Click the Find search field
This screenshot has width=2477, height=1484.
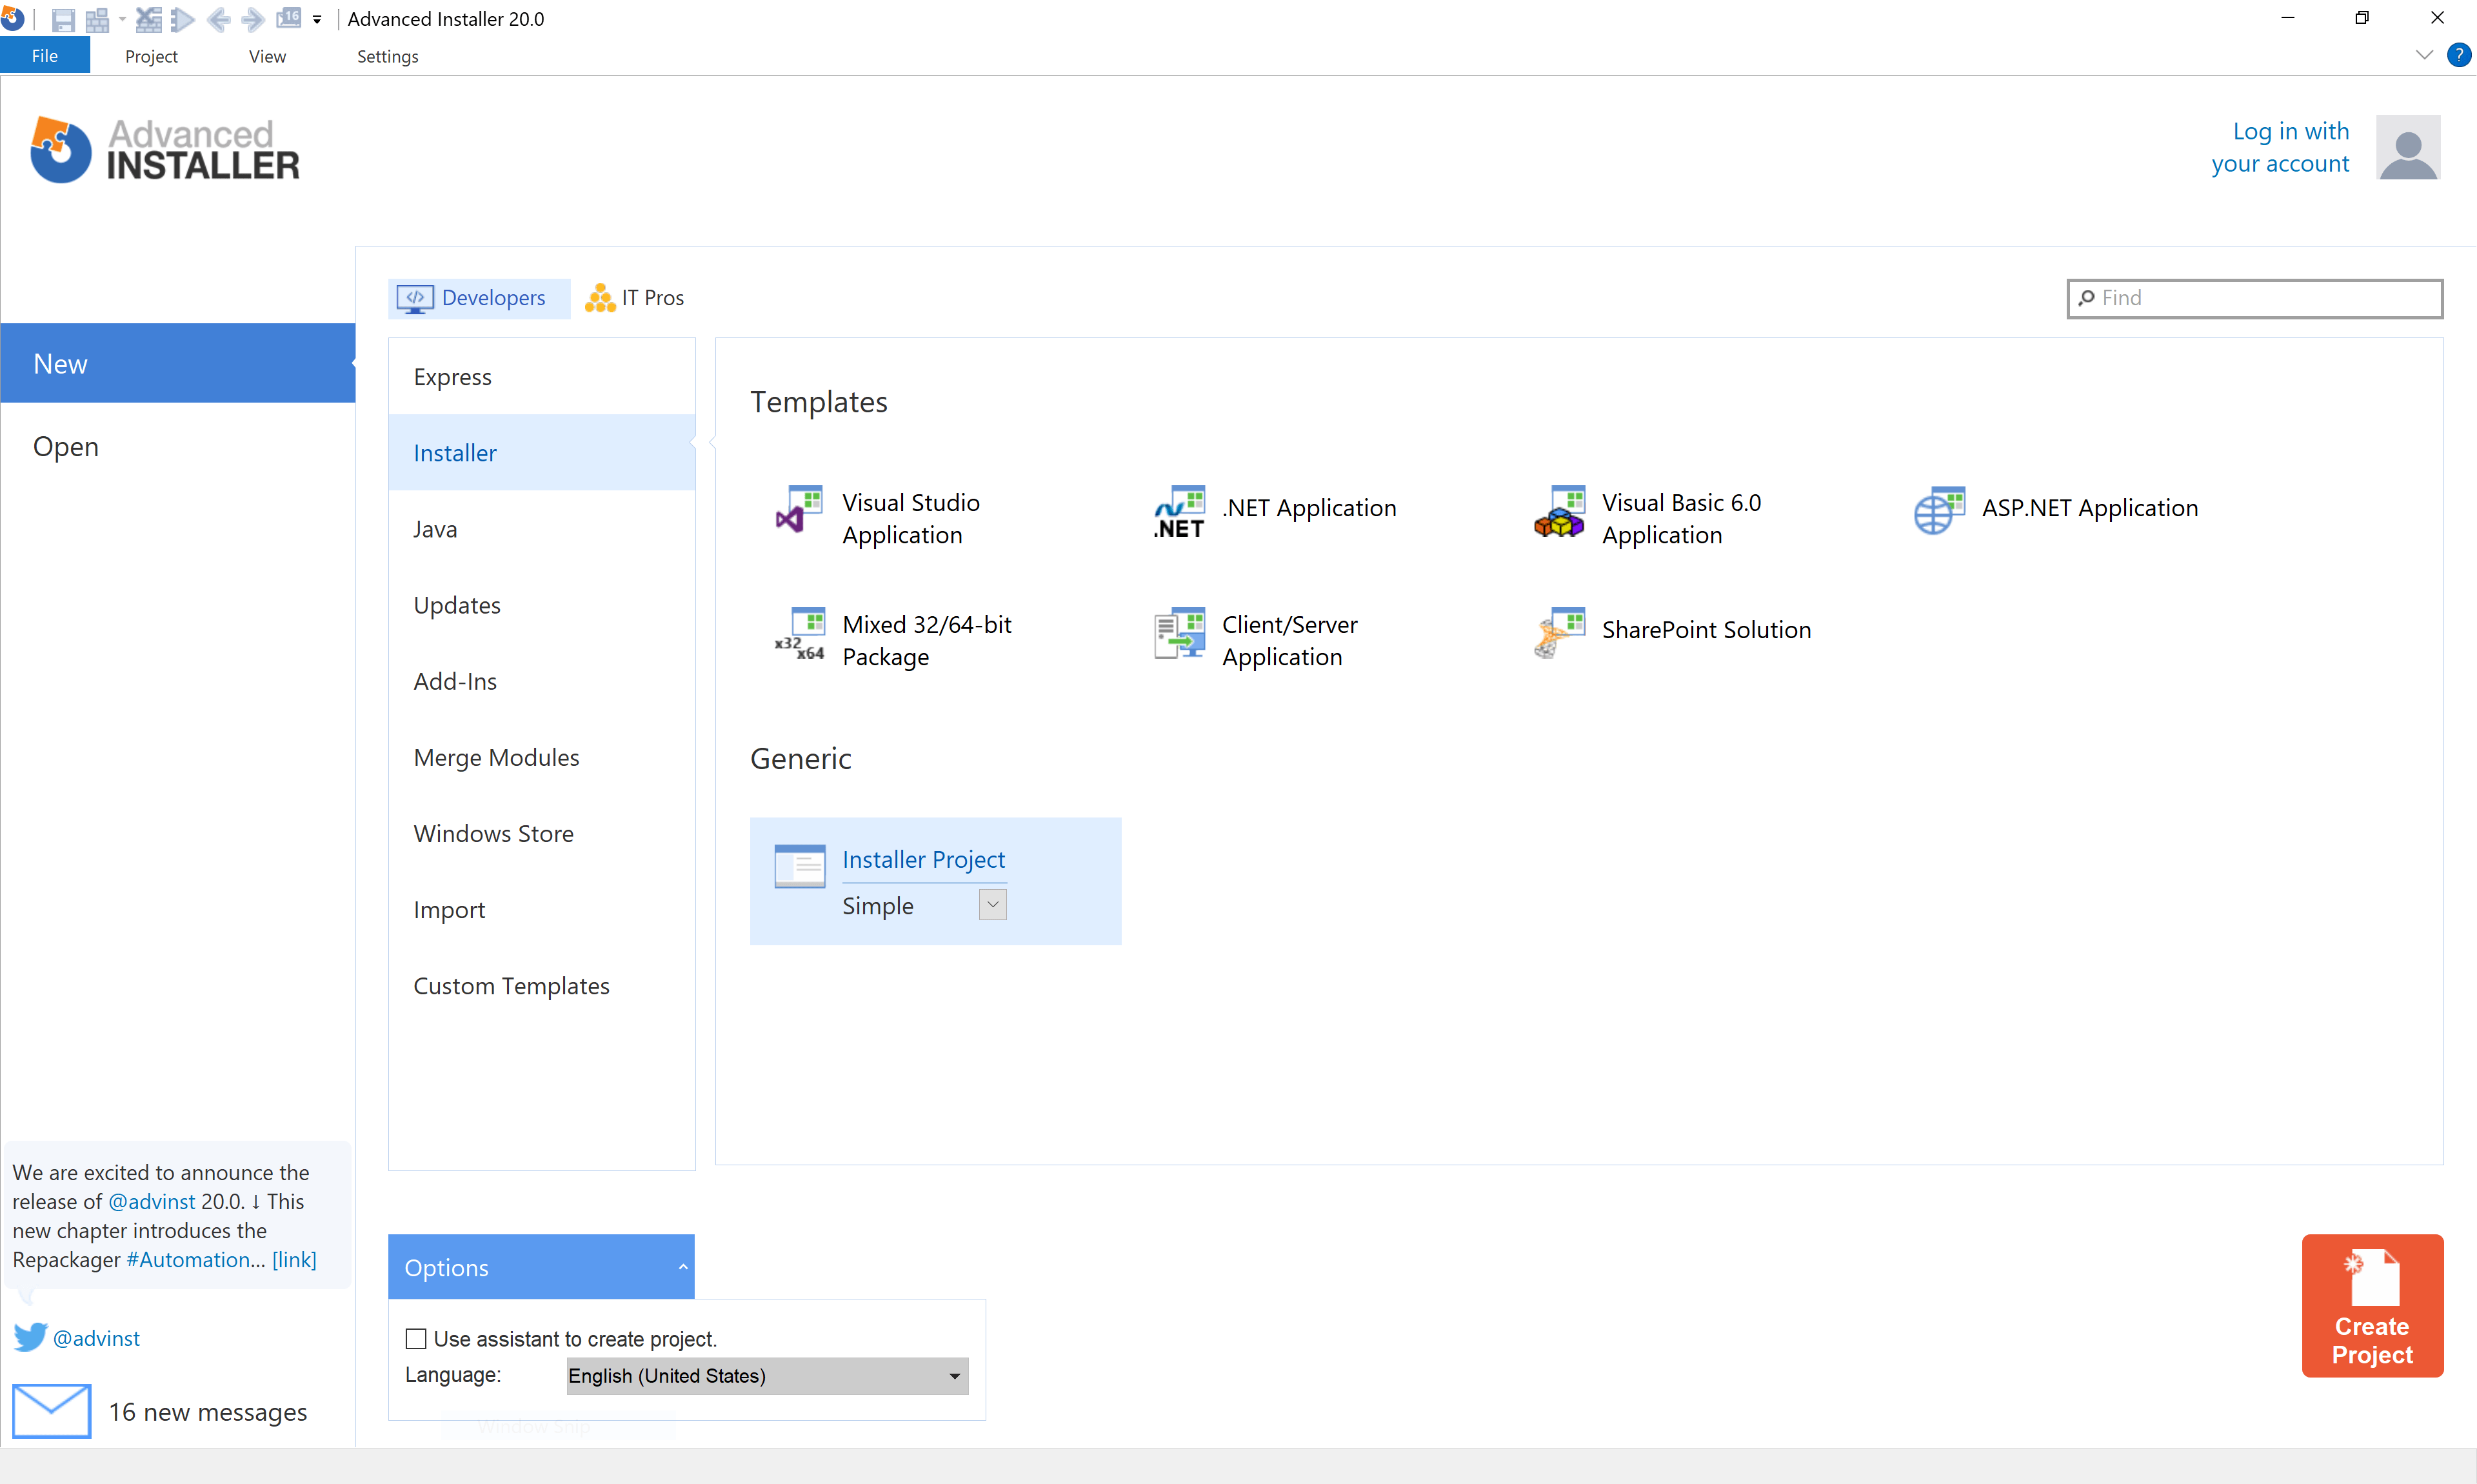coord(2255,298)
